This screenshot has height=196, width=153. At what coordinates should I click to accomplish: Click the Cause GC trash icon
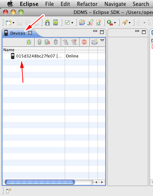tap(56, 42)
